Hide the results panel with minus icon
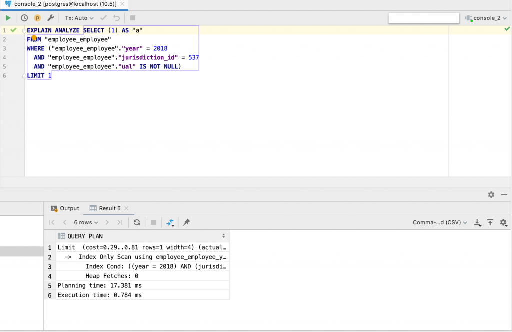512x332 pixels. click(504, 195)
